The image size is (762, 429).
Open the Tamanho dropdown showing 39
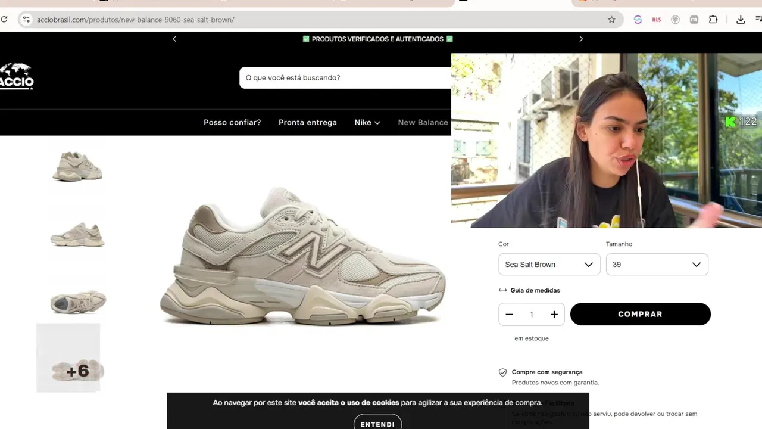tap(657, 265)
